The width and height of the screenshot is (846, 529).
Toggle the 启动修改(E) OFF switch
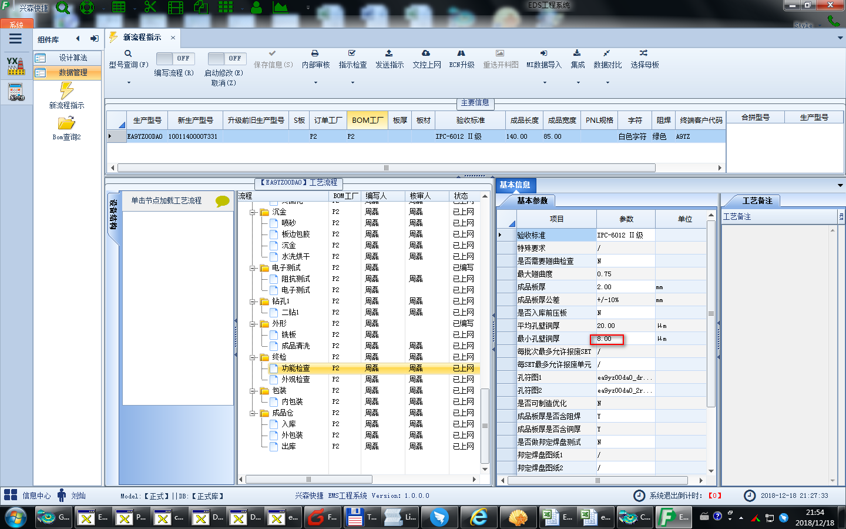point(226,59)
